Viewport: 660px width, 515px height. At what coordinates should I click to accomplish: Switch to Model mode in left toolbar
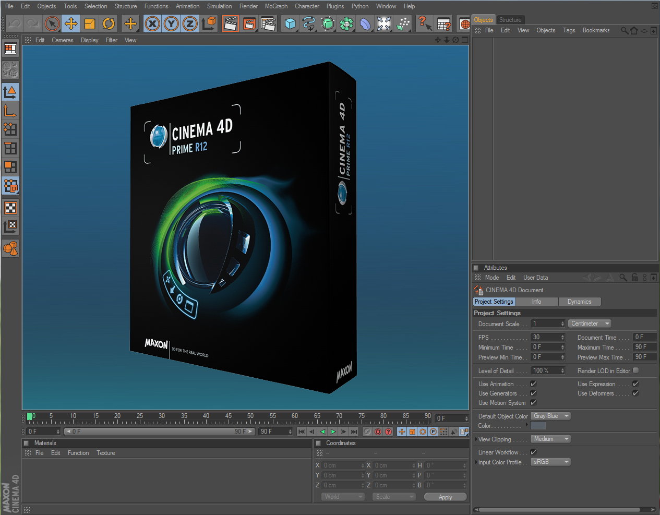[10, 92]
